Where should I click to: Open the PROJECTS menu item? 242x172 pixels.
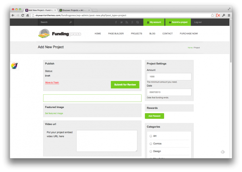tap(136, 33)
